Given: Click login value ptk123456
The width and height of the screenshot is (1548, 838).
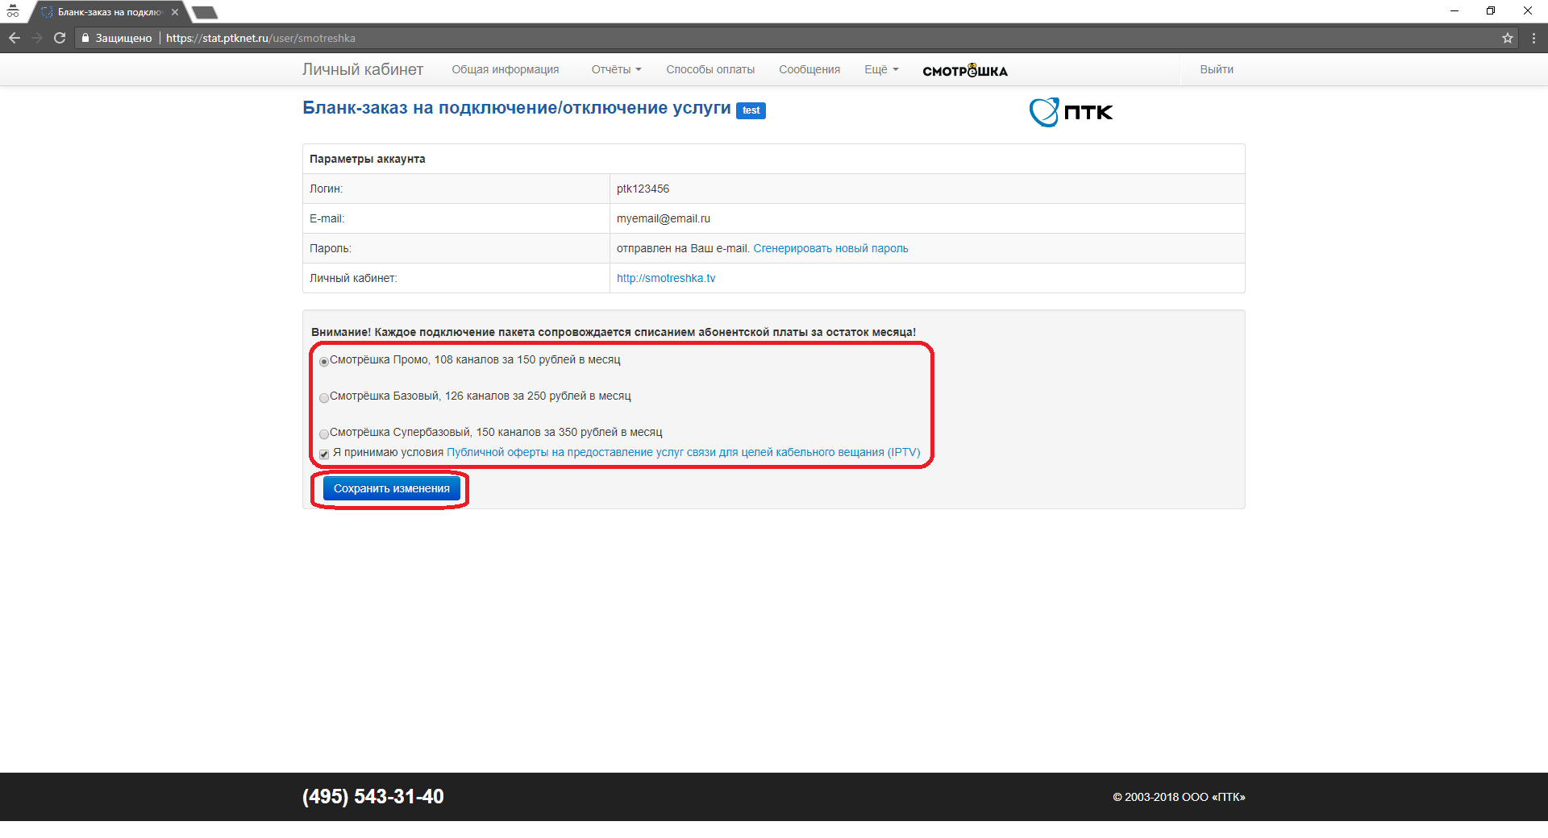Looking at the screenshot, I should (643, 189).
